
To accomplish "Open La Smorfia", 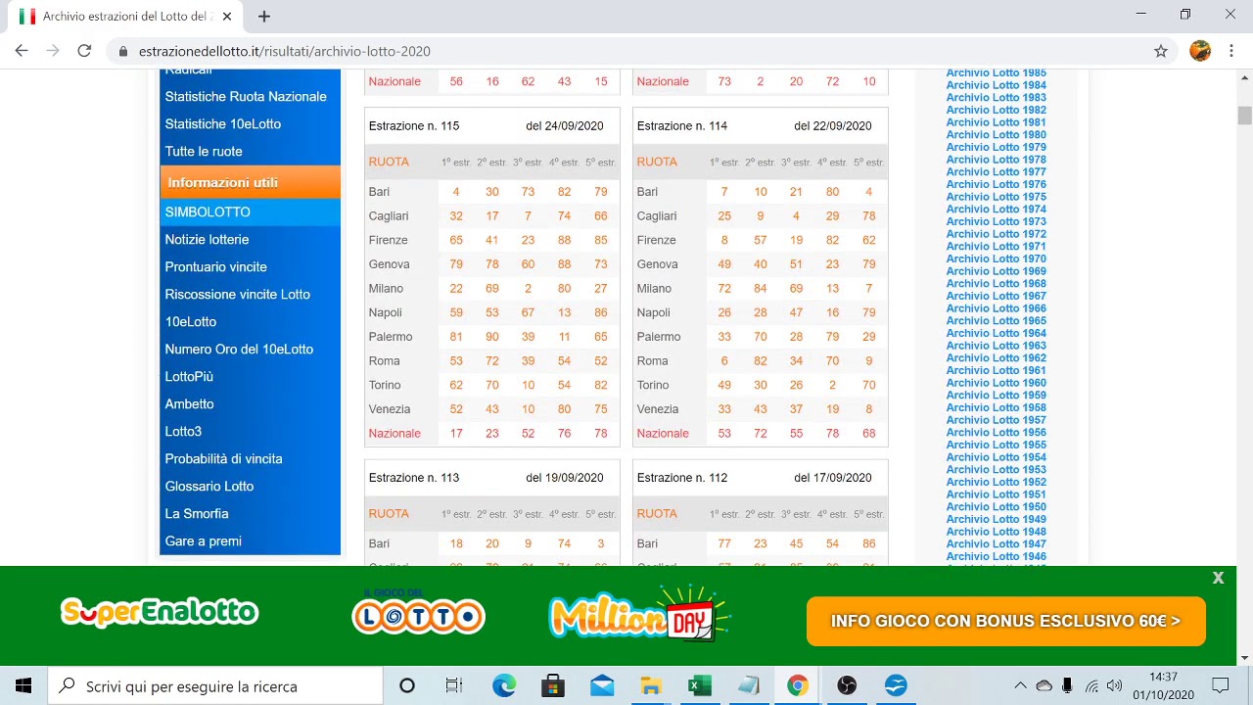I will pyautogui.click(x=197, y=513).
